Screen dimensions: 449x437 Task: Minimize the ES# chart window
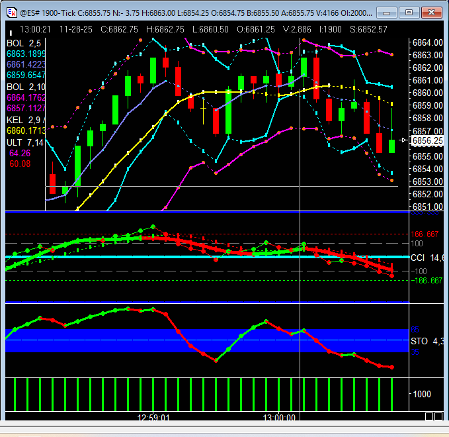[391, 13]
